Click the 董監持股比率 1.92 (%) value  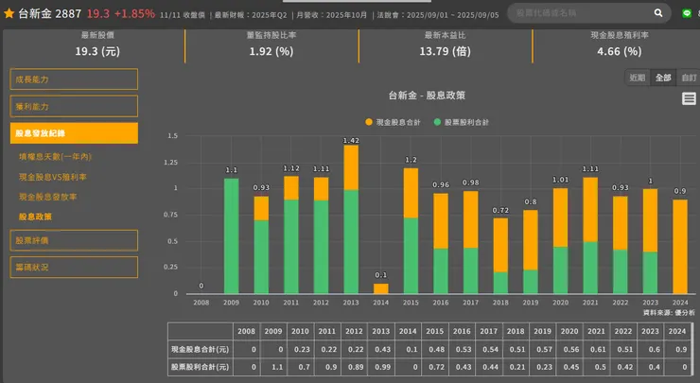(x=271, y=51)
